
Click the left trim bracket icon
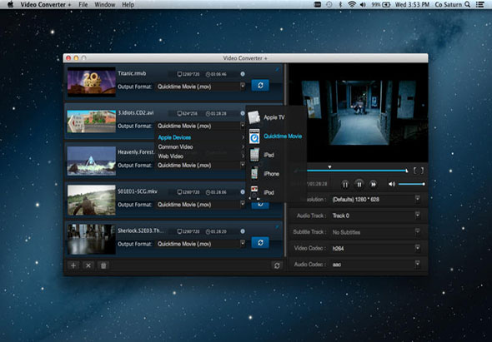pyautogui.click(x=414, y=171)
